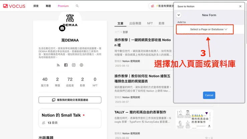Image resolution: width=247 pixels, height=139 pixels.
Task: Click the megaphone announcement icon
Action: point(153,6)
